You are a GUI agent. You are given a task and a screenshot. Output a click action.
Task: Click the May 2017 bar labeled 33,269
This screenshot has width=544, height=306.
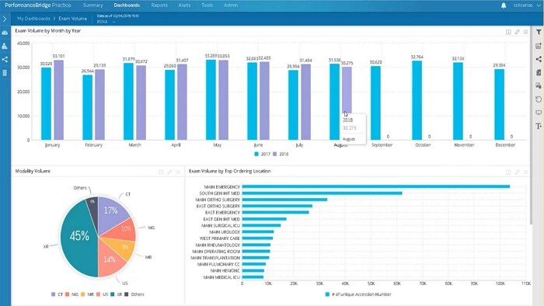(x=211, y=100)
